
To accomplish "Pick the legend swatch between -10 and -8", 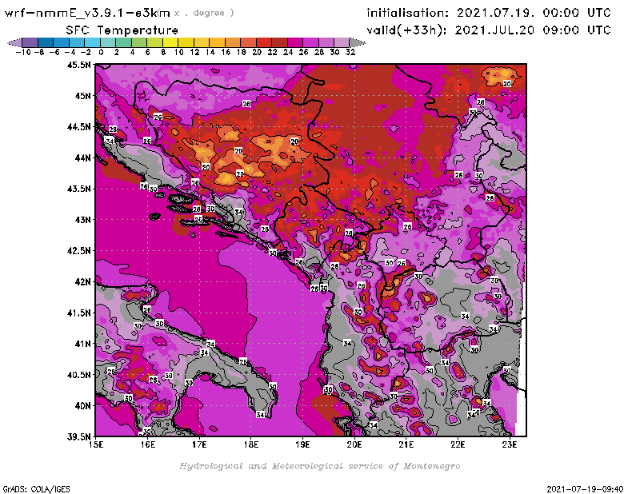I will click(30, 42).
